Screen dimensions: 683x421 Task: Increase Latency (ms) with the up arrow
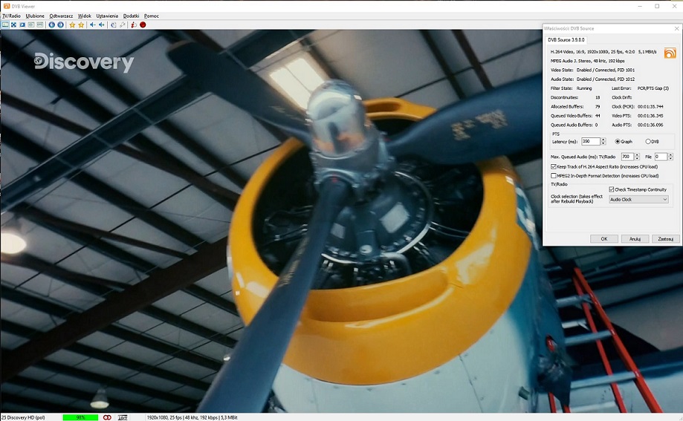click(603, 140)
